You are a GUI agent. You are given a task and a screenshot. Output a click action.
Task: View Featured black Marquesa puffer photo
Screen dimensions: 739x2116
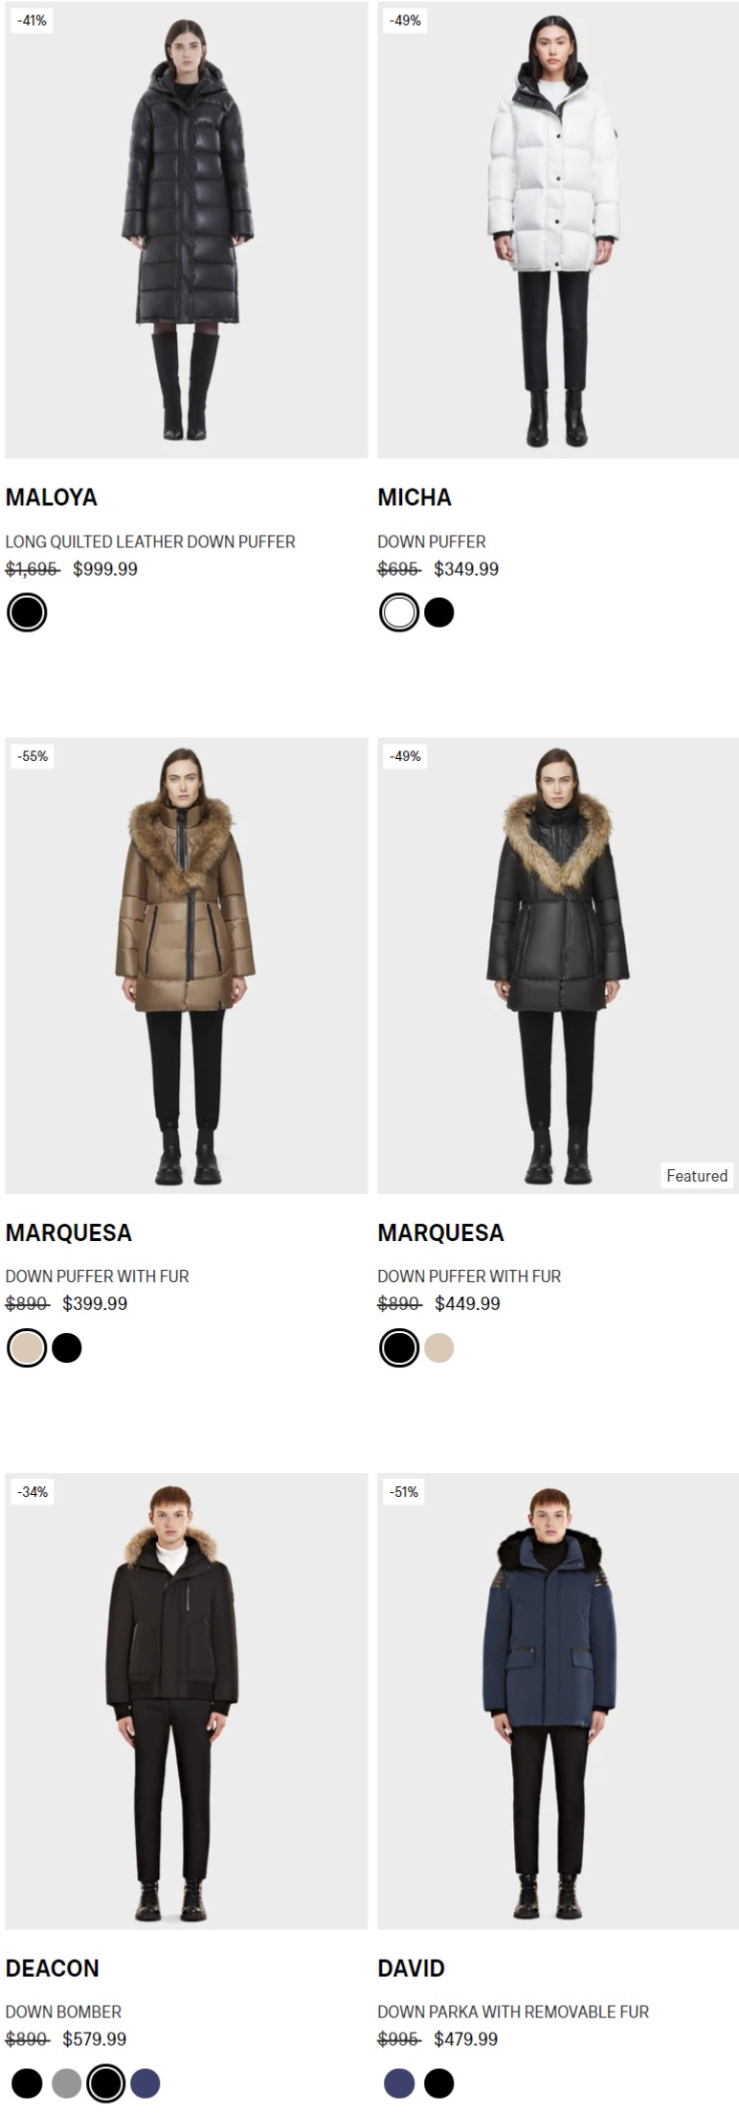click(x=558, y=965)
